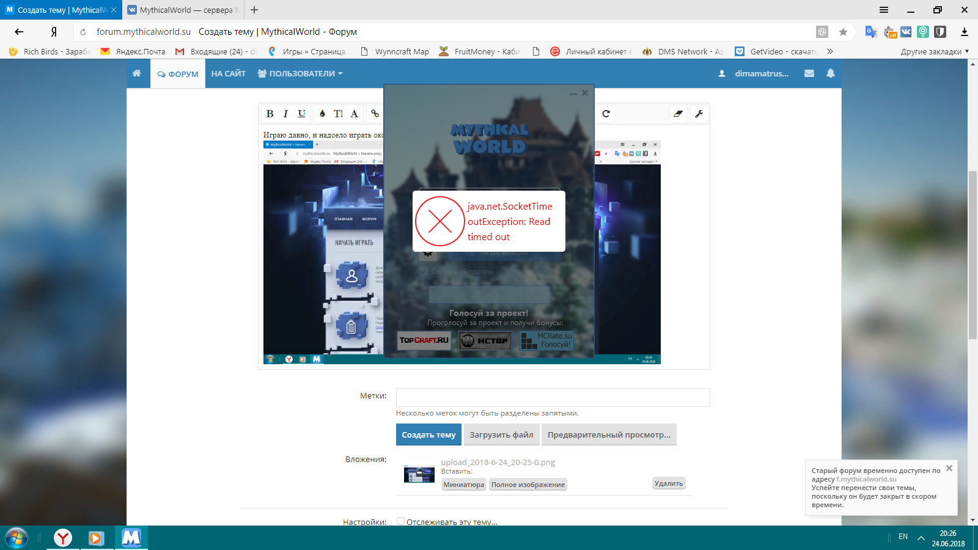Show more bookmarks chevron
Screen dimensions: 978x550
click(x=829, y=51)
